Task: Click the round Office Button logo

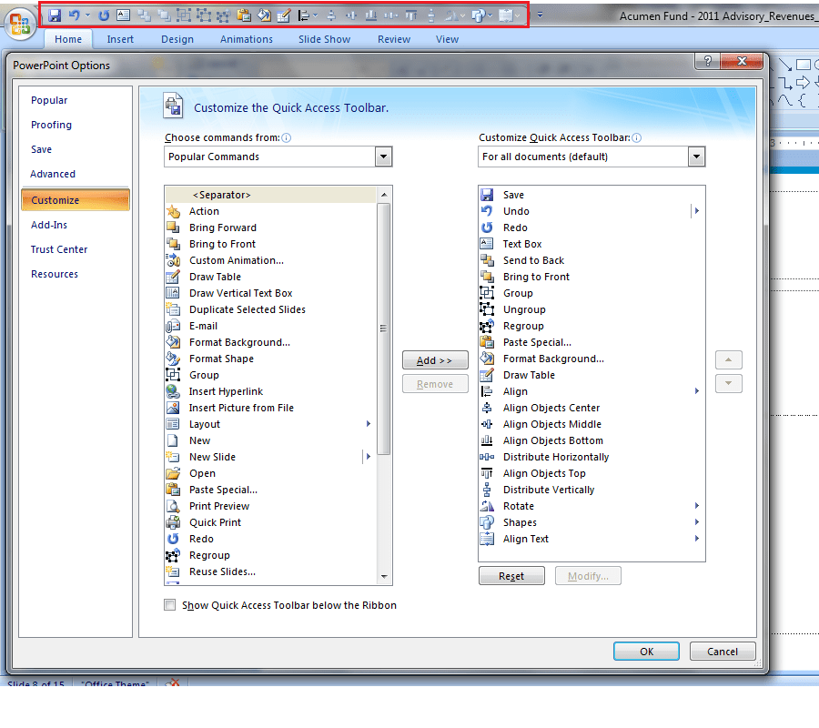Action: click(x=20, y=24)
